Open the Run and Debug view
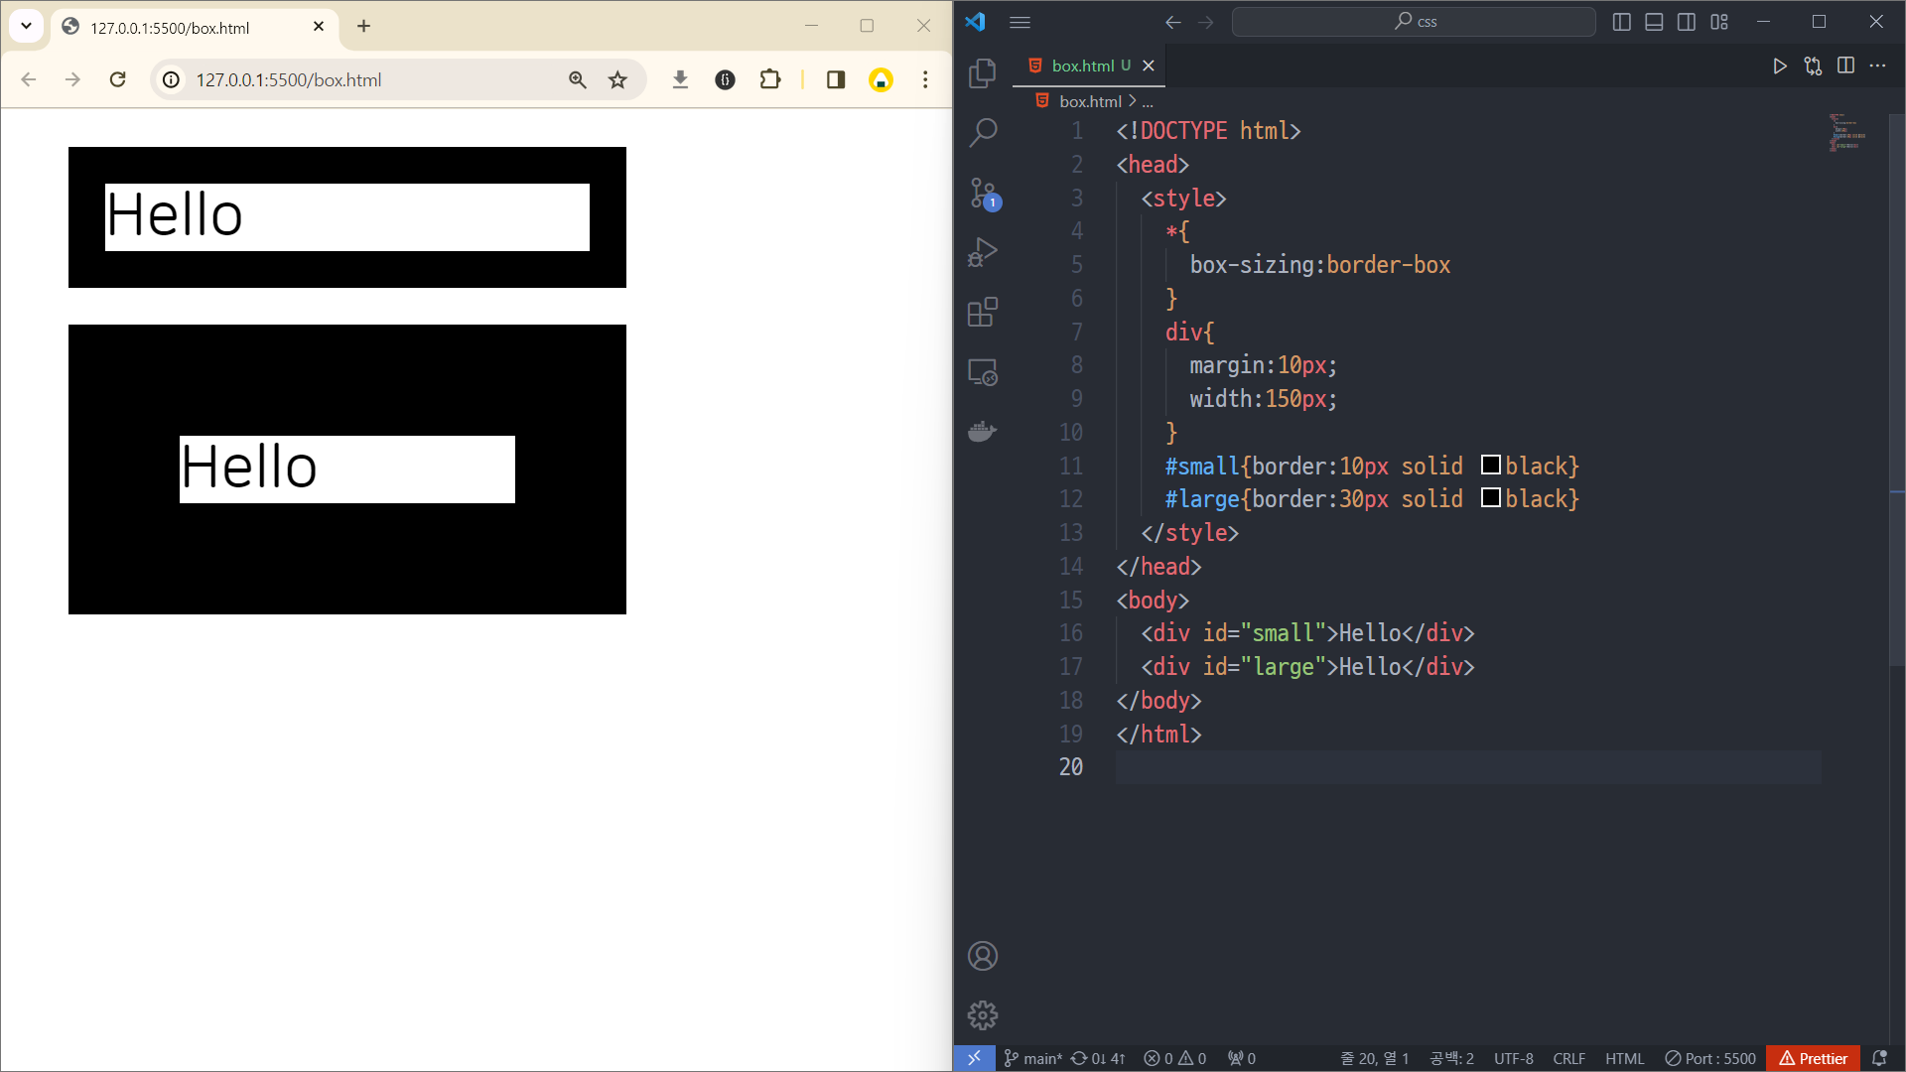The height and width of the screenshot is (1072, 1906). 982,252
